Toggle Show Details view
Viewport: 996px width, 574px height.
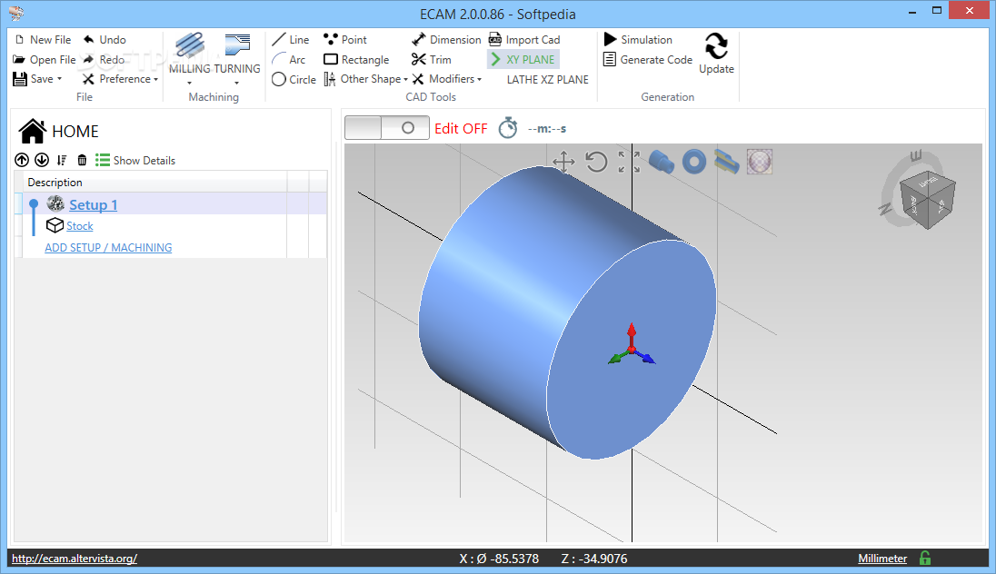point(135,160)
